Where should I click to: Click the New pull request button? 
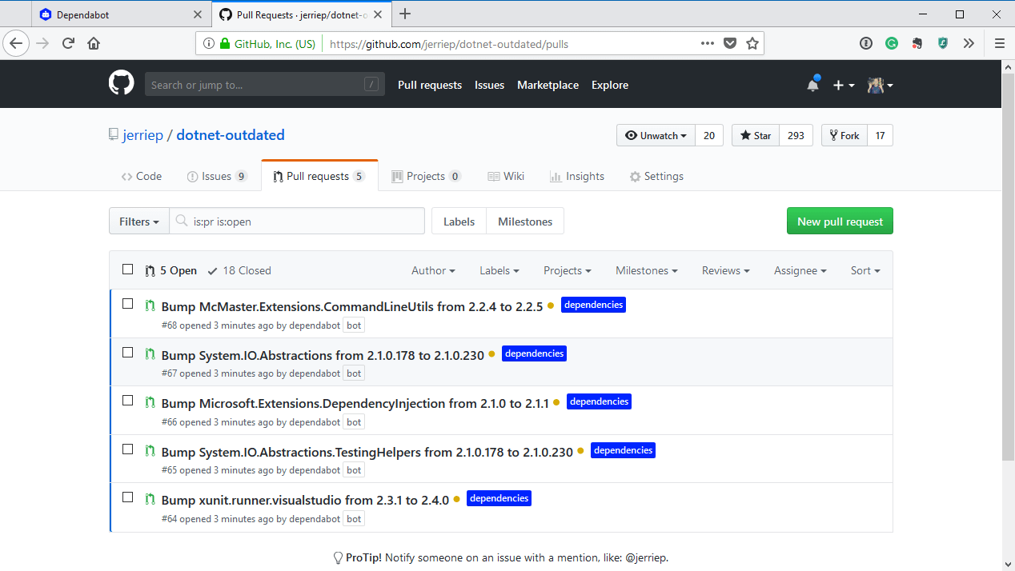tap(840, 222)
